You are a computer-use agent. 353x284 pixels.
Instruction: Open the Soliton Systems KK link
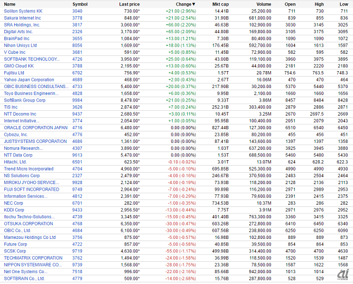[23, 11]
